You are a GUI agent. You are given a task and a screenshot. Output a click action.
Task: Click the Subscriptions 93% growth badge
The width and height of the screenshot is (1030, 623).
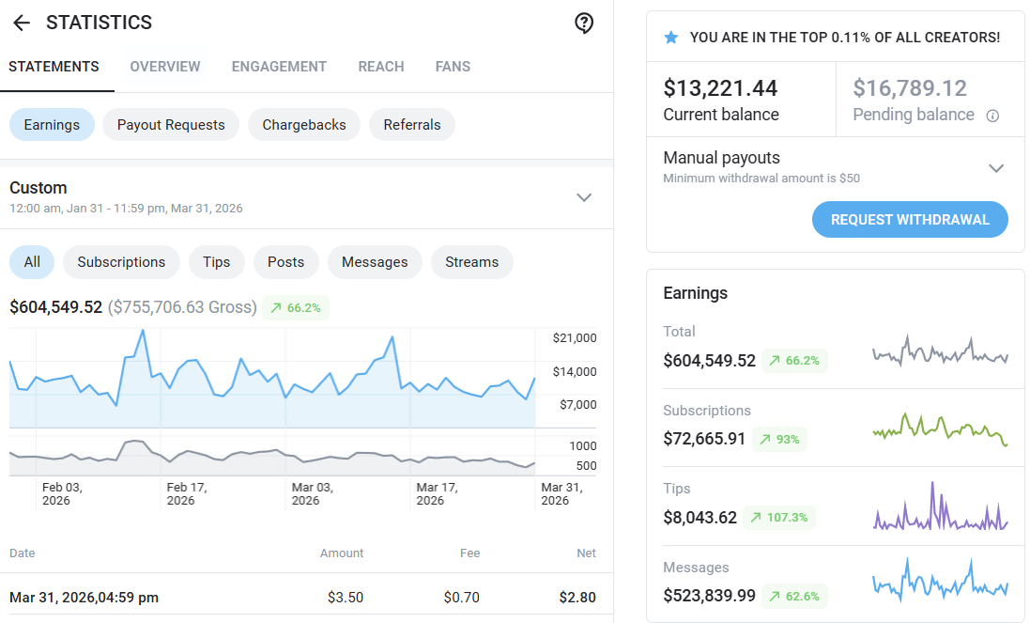(x=779, y=439)
